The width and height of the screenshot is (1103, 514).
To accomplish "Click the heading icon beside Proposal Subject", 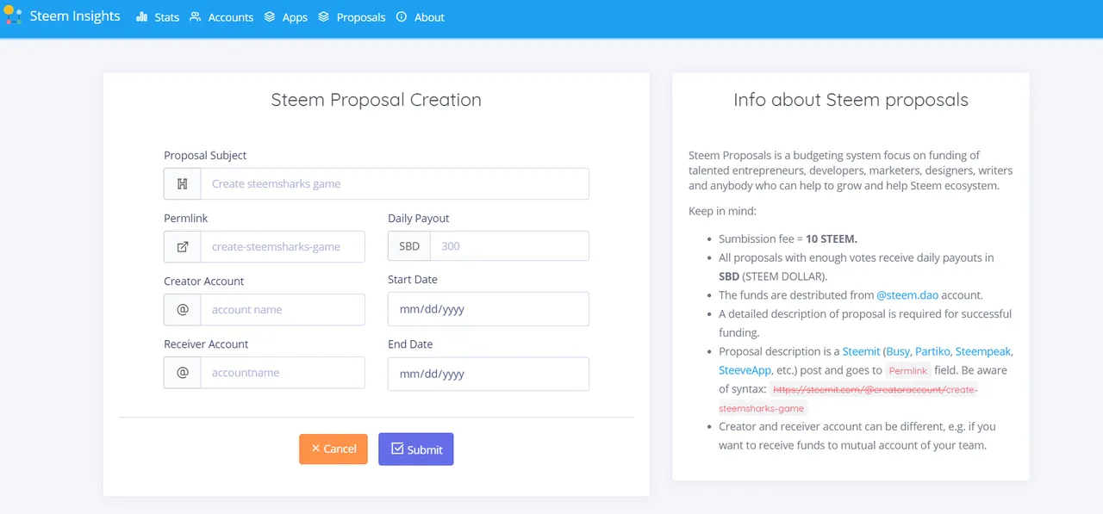I will pos(183,183).
